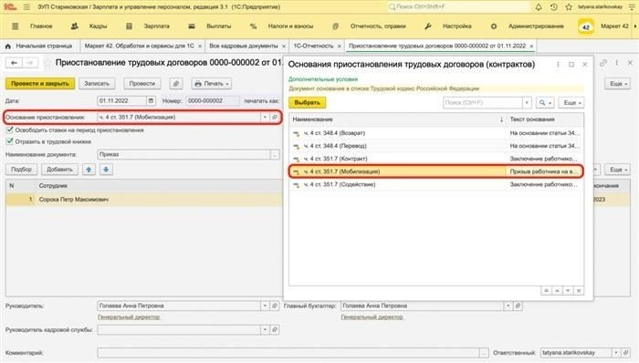Select row ч. 4 ст. 351.7 (Мобилизация)
This screenshot has width=639, height=363.
[x=436, y=171]
